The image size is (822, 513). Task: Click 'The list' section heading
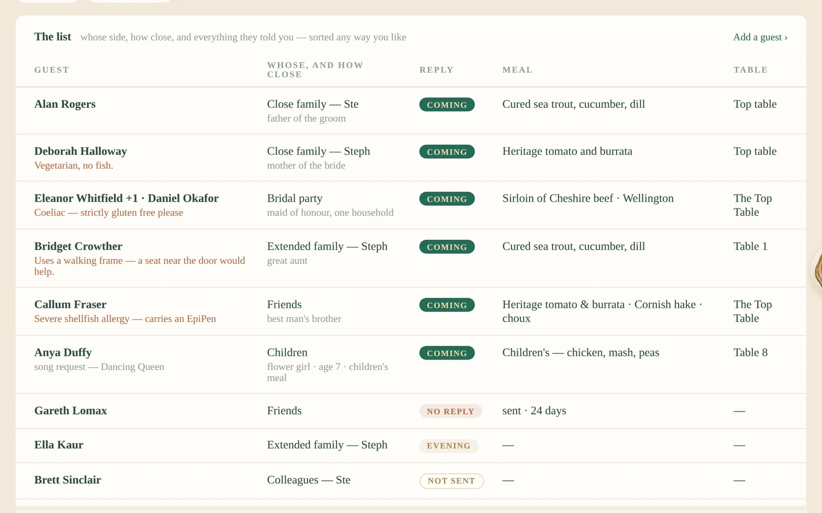(53, 36)
